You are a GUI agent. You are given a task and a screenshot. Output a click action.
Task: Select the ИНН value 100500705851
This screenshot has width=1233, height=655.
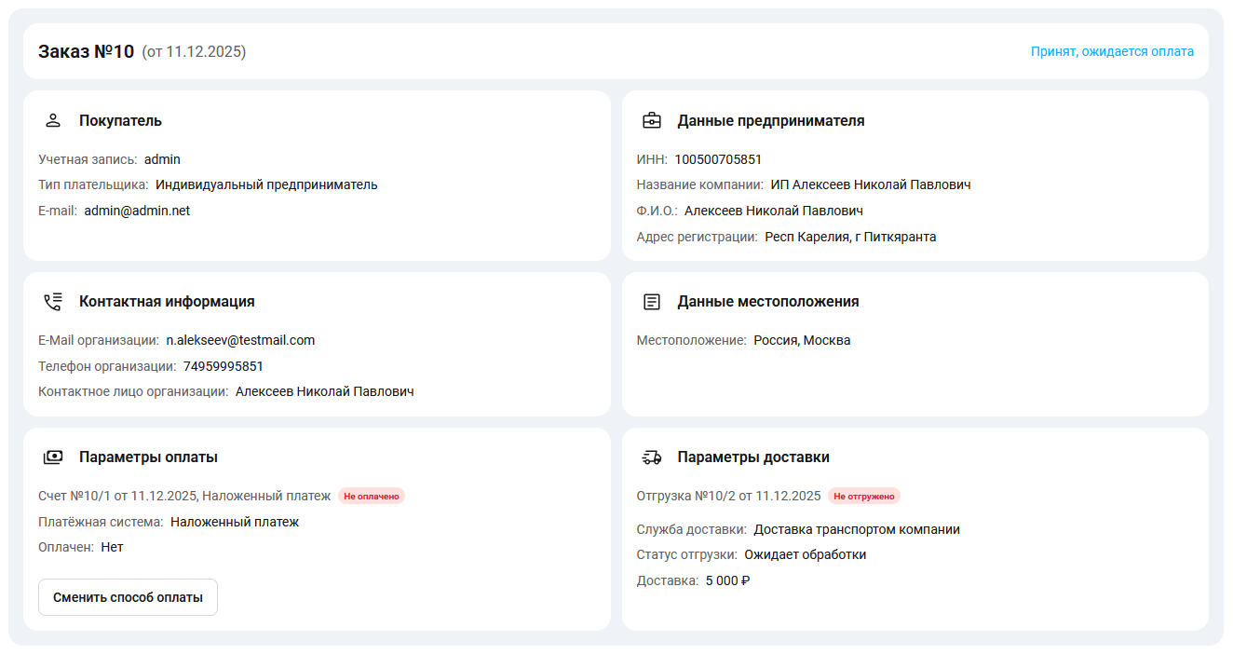click(716, 158)
